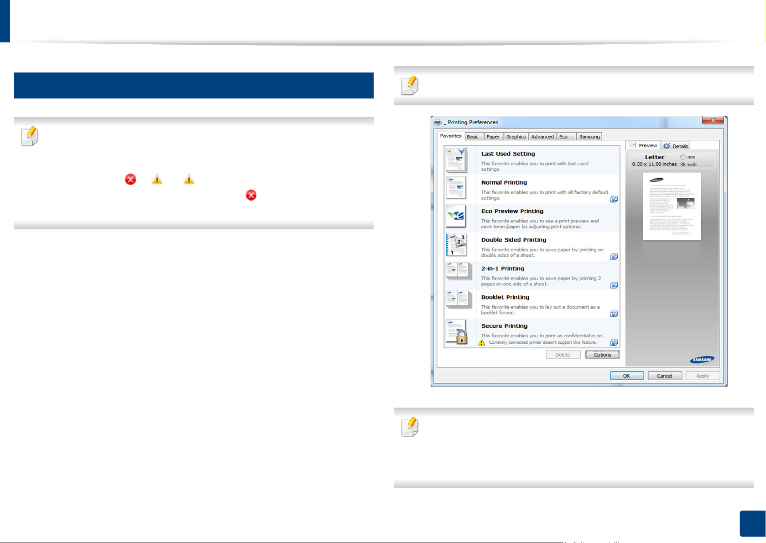This screenshot has height=543, width=766.
Task: Select the 'Secure Printing' title
Action: tap(504, 326)
